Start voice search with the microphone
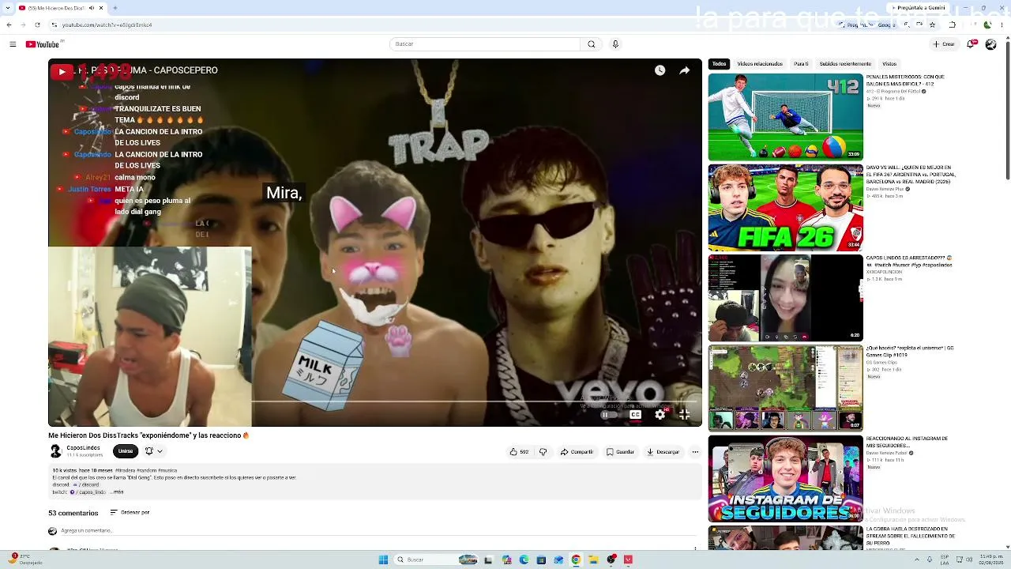 615,44
